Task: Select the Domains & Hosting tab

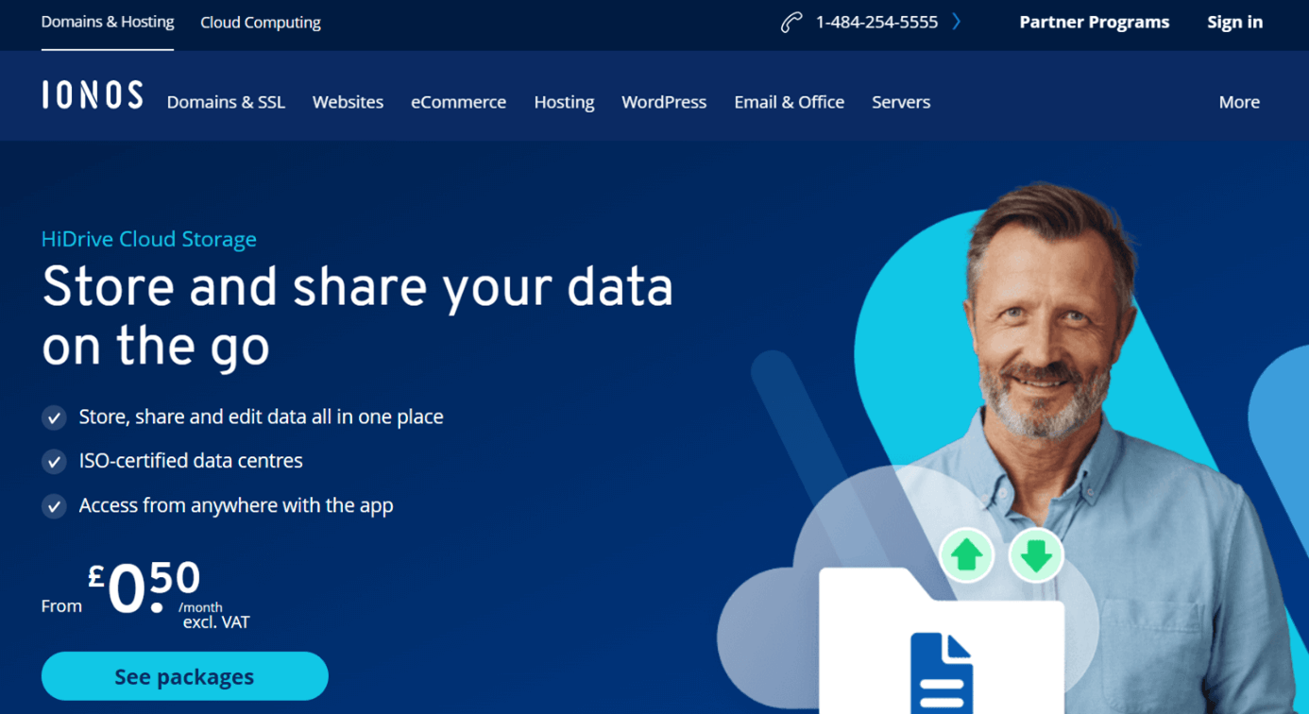Action: 107,22
